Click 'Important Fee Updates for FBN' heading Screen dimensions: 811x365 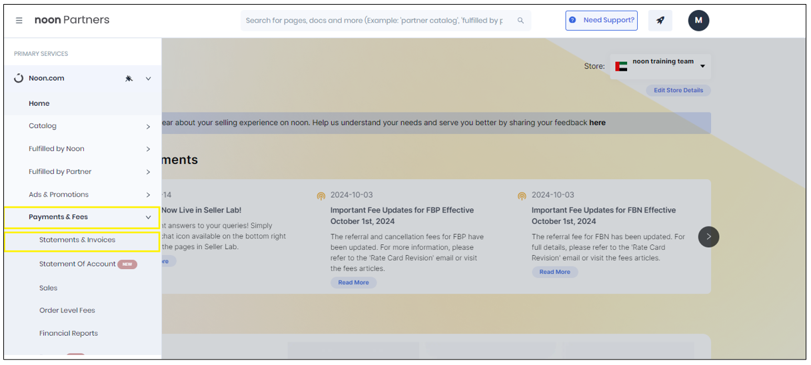(x=604, y=216)
